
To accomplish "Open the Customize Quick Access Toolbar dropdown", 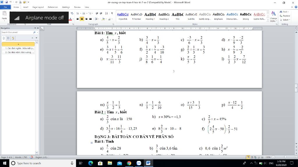I will (x=29, y=2).
